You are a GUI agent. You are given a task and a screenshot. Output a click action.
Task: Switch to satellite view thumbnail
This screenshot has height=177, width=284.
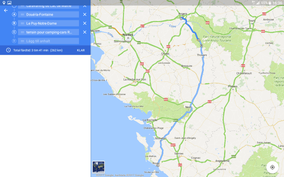tap(99, 167)
